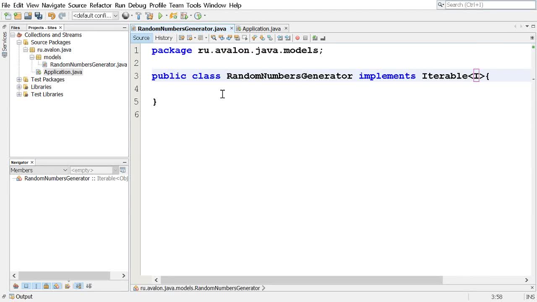Open the Run Project dropdown arrow

[167, 16]
